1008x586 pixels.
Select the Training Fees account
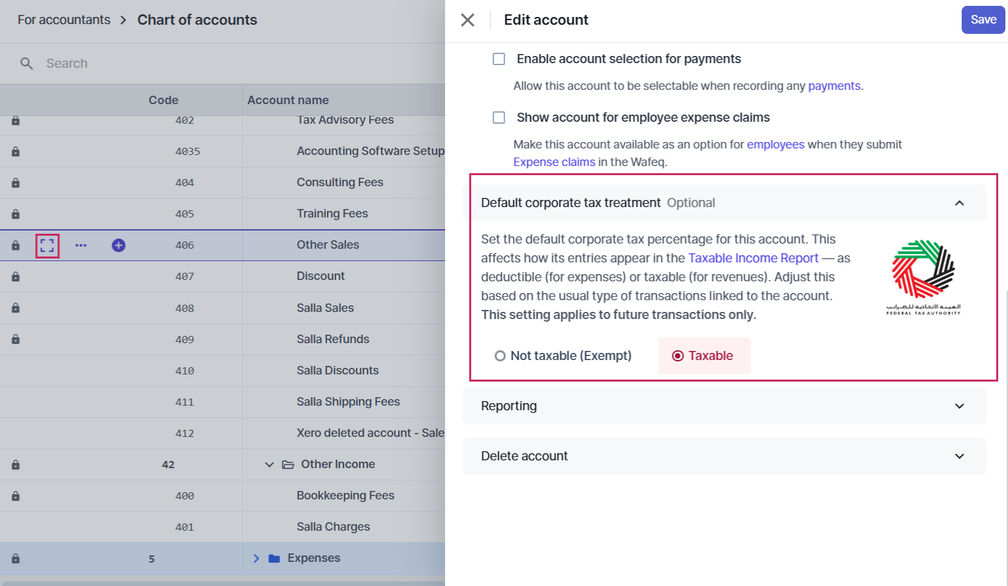pos(332,214)
